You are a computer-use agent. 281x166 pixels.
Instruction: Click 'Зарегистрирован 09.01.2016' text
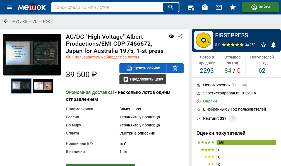229,93
